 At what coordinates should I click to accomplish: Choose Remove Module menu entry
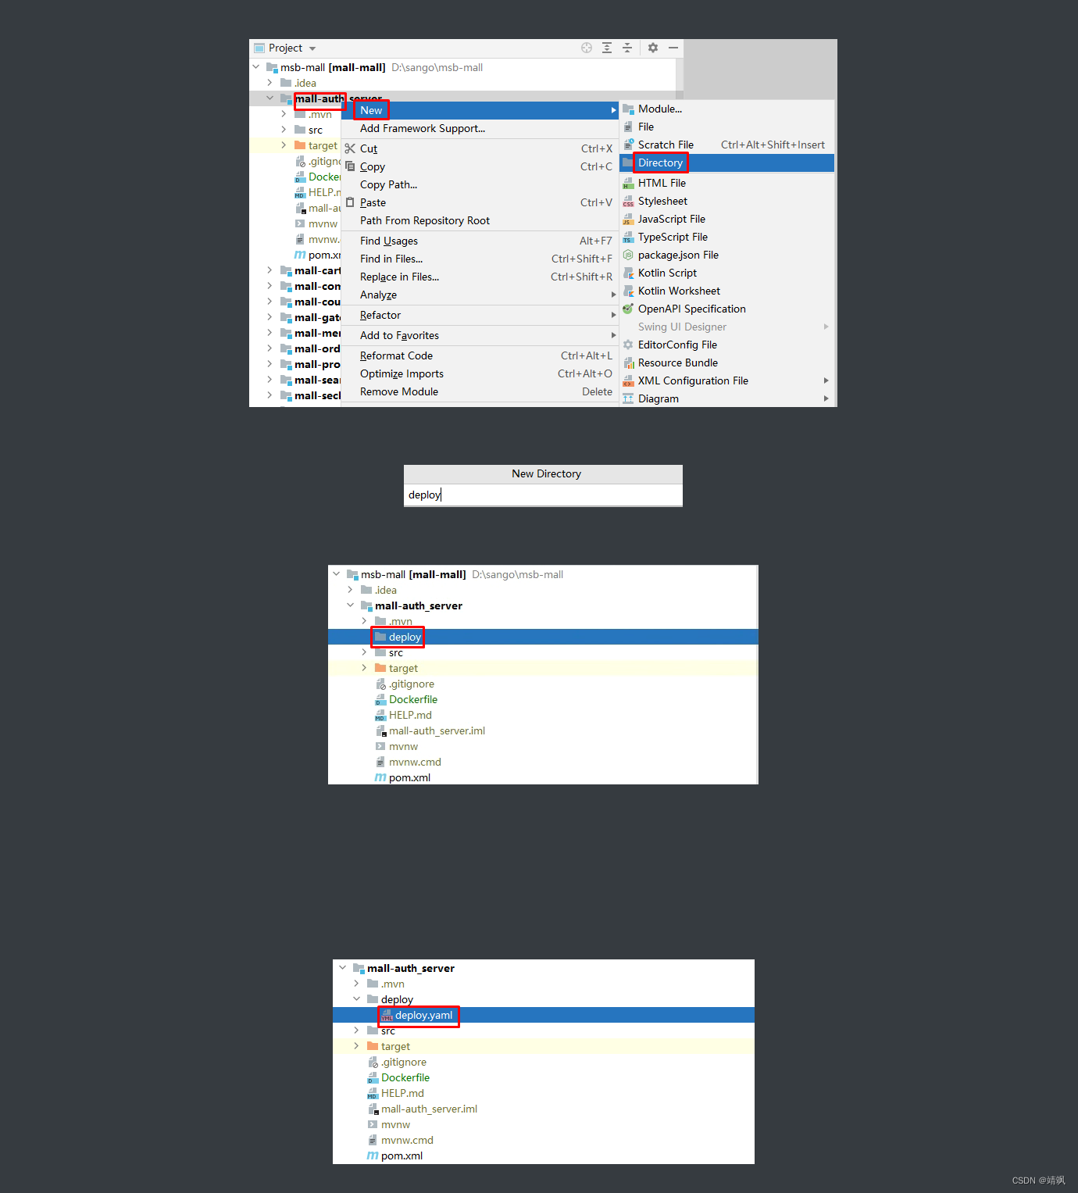point(480,391)
